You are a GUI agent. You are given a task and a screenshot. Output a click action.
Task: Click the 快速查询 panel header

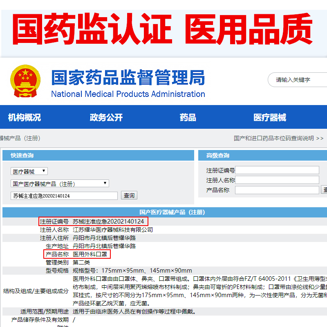coord(98,155)
